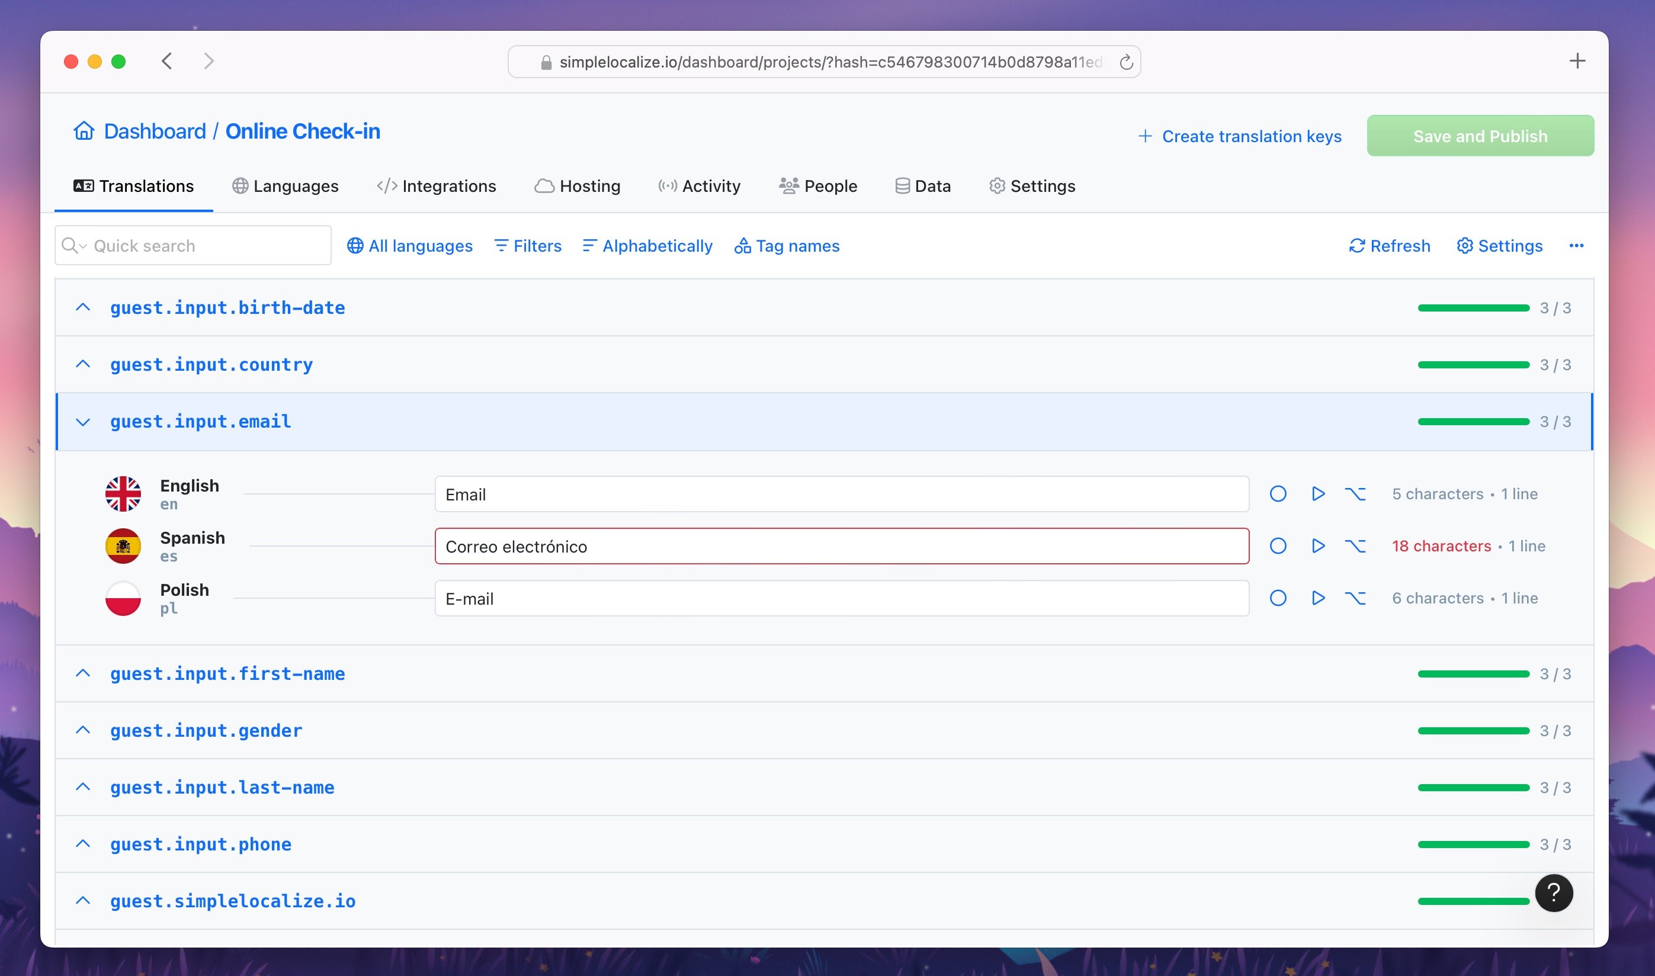Click the option-key icon in Spanish row
The image size is (1655, 976).
click(x=1355, y=546)
